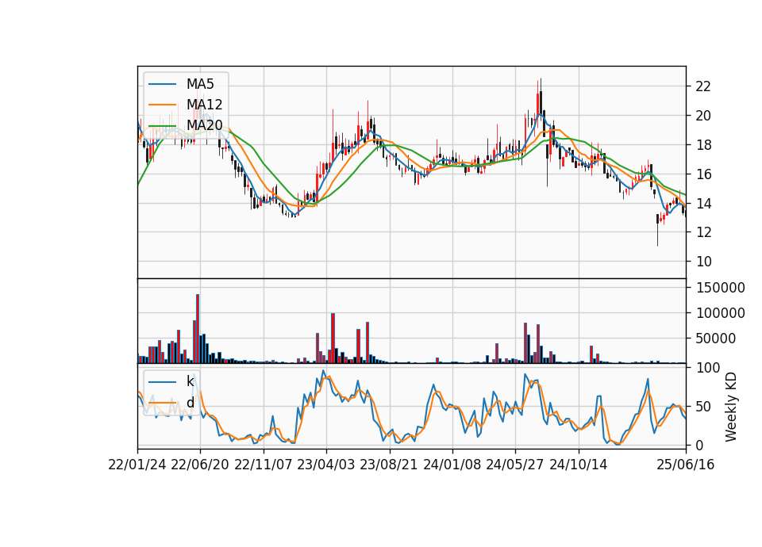Click the 22/11/07 date label
762x547 pixels.
pyautogui.click(x=264, y=465)
